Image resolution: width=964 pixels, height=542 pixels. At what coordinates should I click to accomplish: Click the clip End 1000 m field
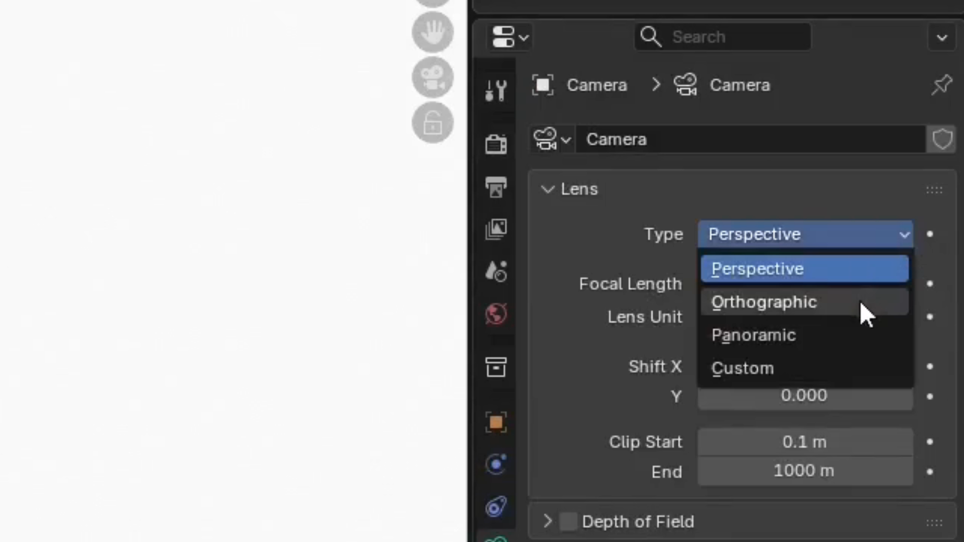click(805, 471)
